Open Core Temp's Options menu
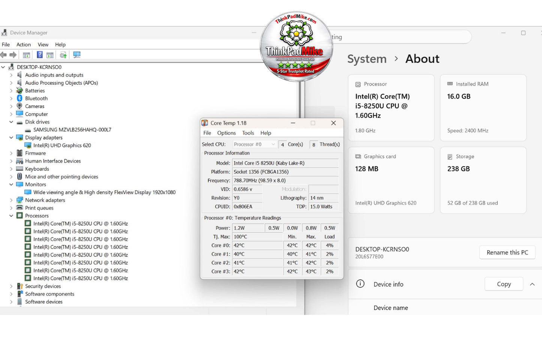The height and width of the screenshot is (341, 542). (227, 133)
